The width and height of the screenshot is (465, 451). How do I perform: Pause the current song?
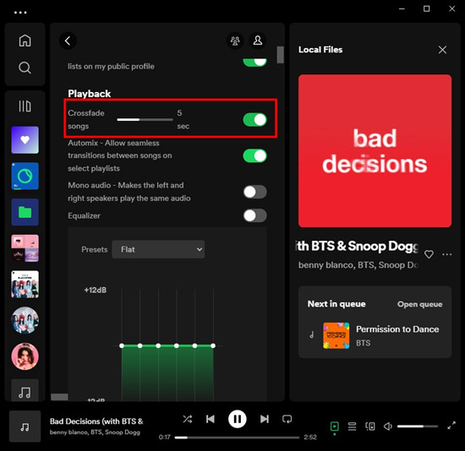click(x=238, y=419)
